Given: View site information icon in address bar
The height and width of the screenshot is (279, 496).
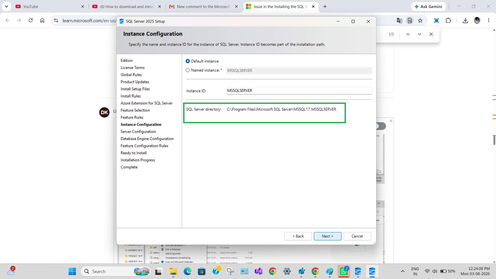Looking at the screenshot, I should (x=56, y=20).
